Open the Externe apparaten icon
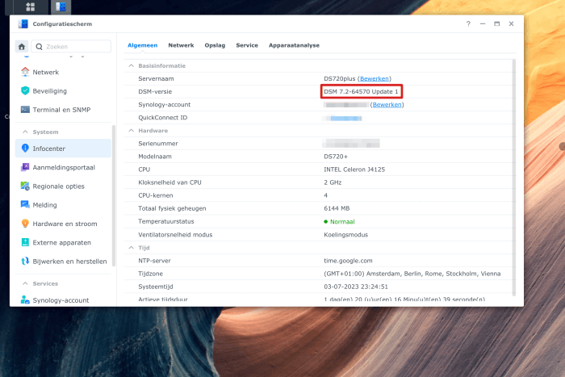This screenshot has height=377, width=565. [25, 242]
